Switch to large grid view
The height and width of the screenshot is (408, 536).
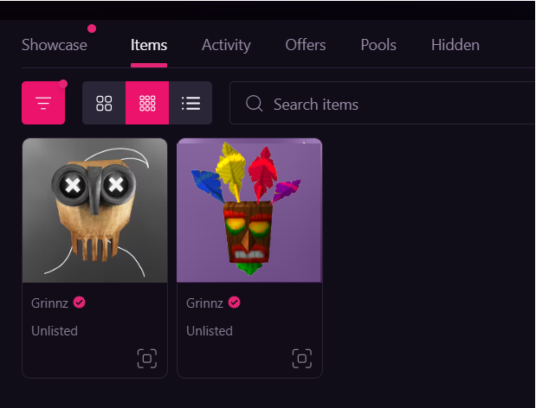104,103
